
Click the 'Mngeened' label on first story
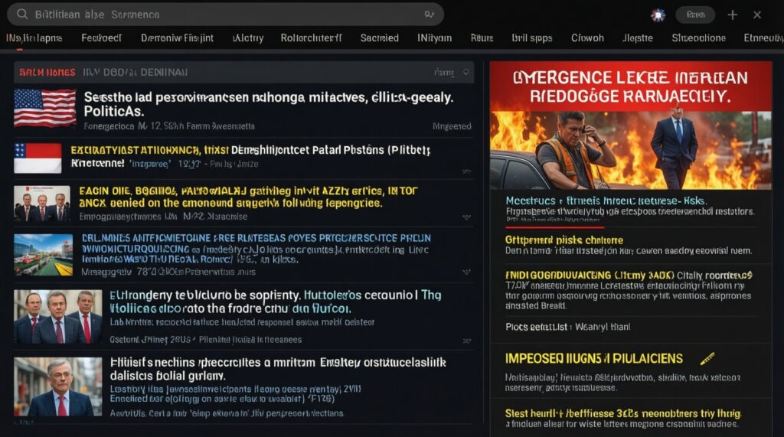(x=452, y=126)
